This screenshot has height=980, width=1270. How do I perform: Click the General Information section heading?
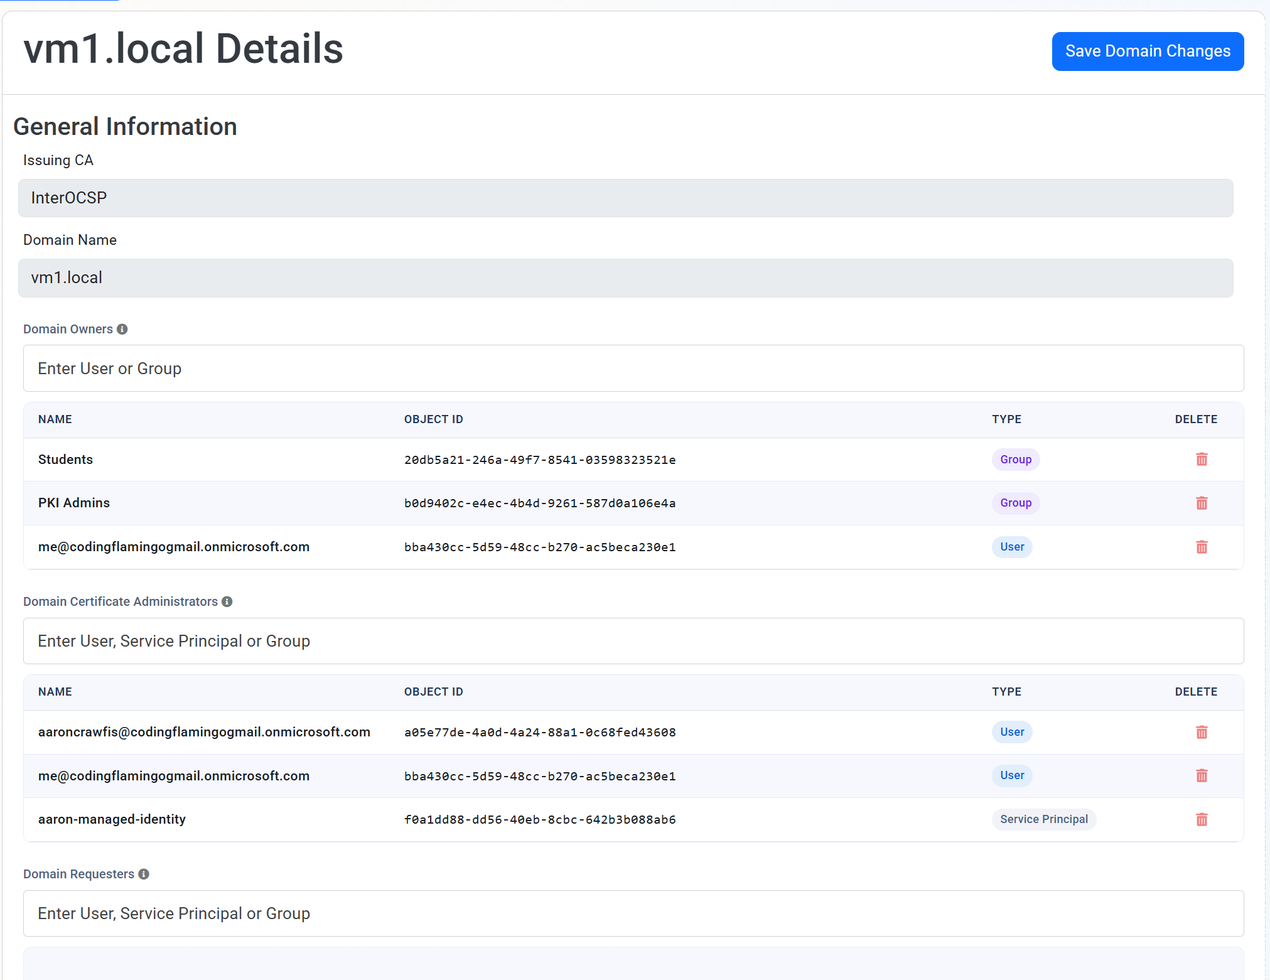125,127
